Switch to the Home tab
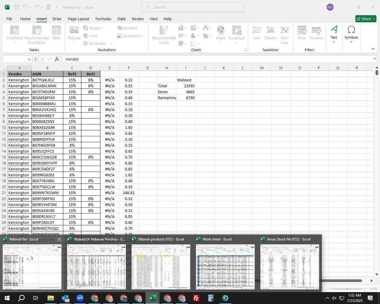Viewport: 380px width, 304px height. point(25,19)
